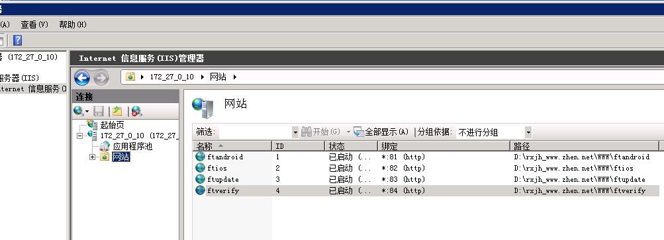This screenshot has height=240, width=664.
Task: Expand the 网站 tree node plus box
Action: pyautogui.click(x=92, y=157)
